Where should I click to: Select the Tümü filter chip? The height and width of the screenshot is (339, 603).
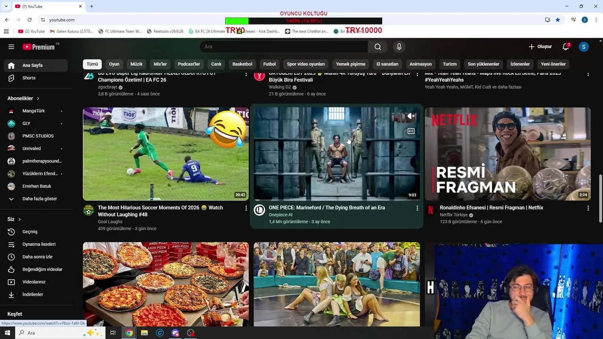click(x=92, y=64)
